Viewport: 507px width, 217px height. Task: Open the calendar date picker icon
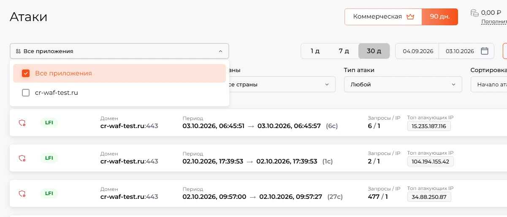click(x=485, y=51)
